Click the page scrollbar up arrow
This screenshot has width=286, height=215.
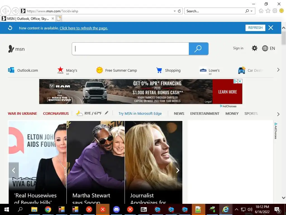pos(283,28)
